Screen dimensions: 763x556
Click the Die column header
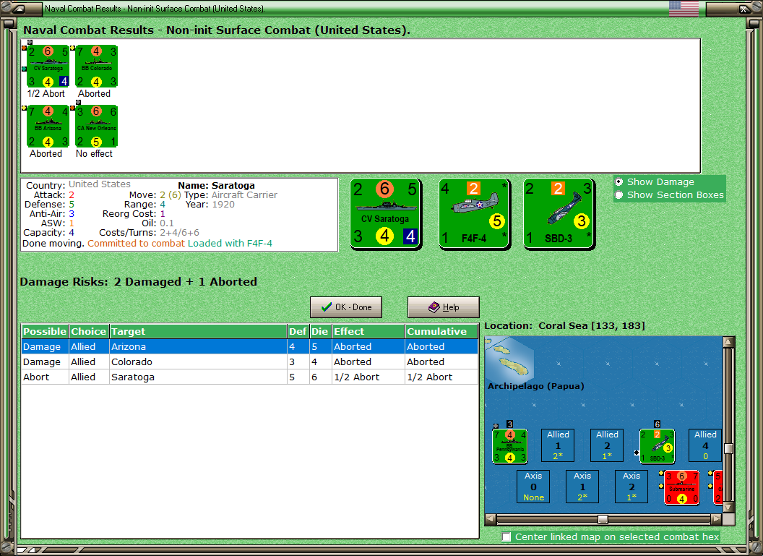(320, 332)
